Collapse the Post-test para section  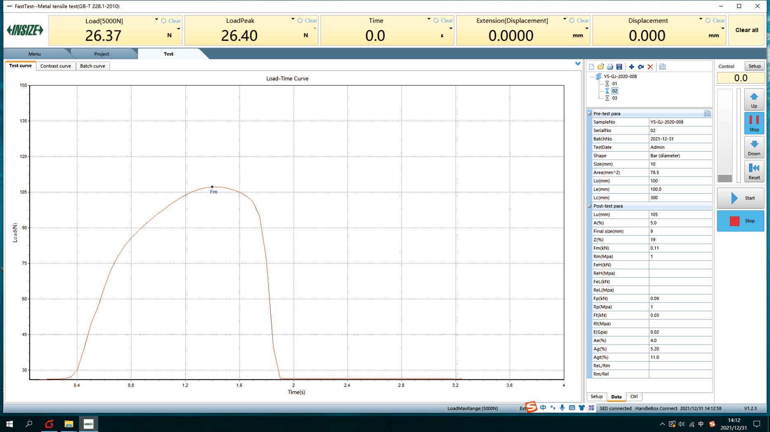tap(589, 206)
